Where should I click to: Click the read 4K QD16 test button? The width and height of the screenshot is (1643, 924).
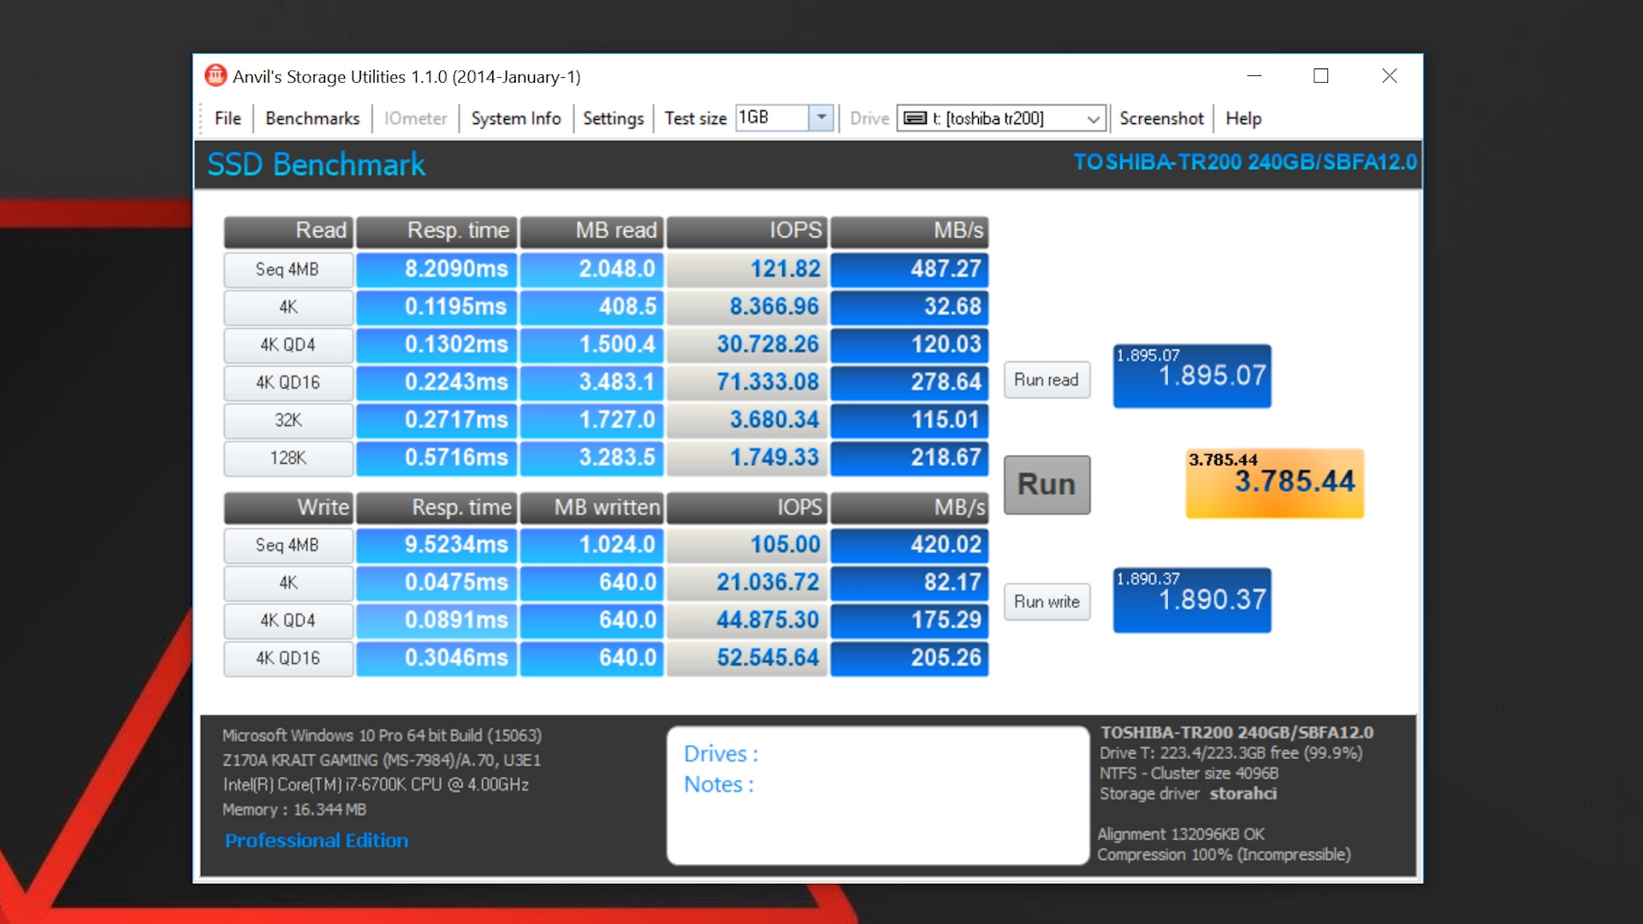point(288,382)
